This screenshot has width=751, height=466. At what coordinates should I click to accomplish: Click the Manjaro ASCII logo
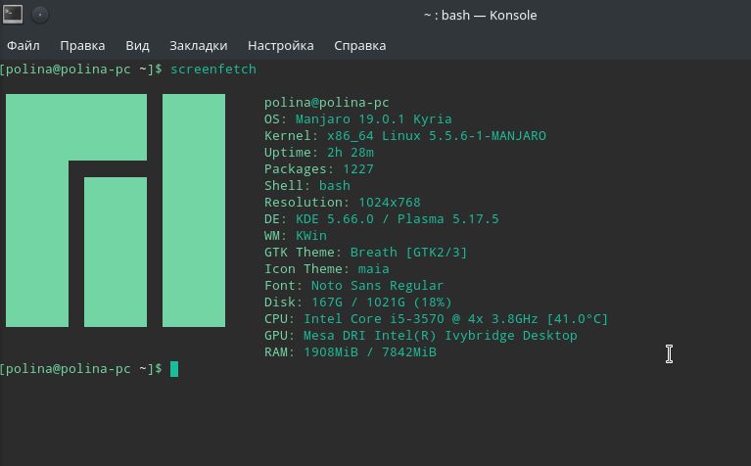pos(116,210)
